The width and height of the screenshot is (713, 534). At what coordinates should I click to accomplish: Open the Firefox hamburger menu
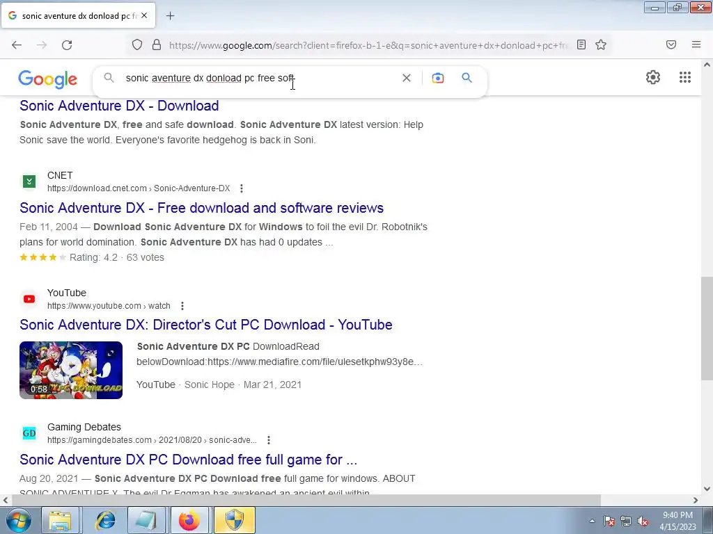click(696, 44)
